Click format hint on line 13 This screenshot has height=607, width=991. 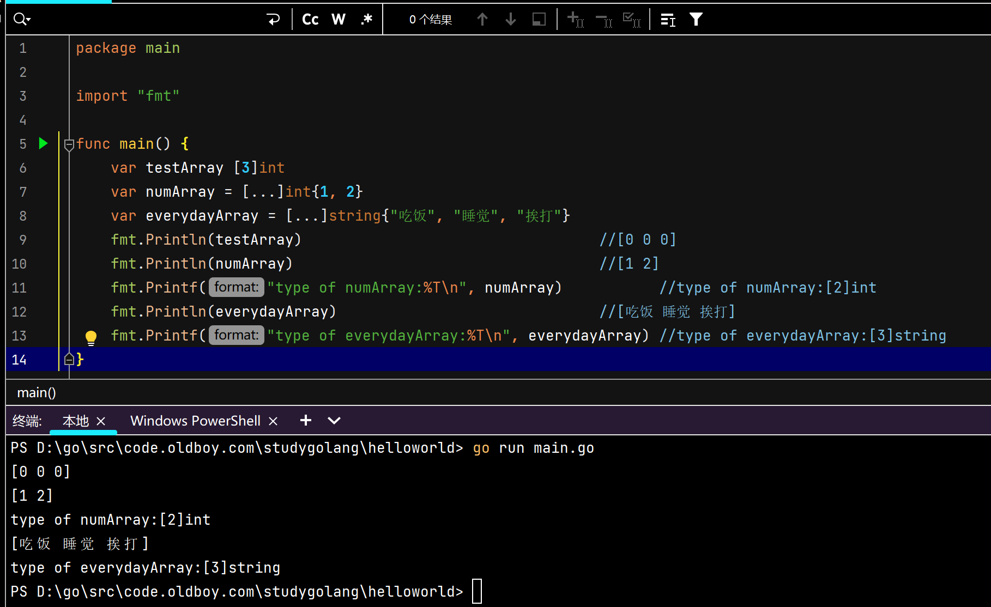tap(237, 335)
